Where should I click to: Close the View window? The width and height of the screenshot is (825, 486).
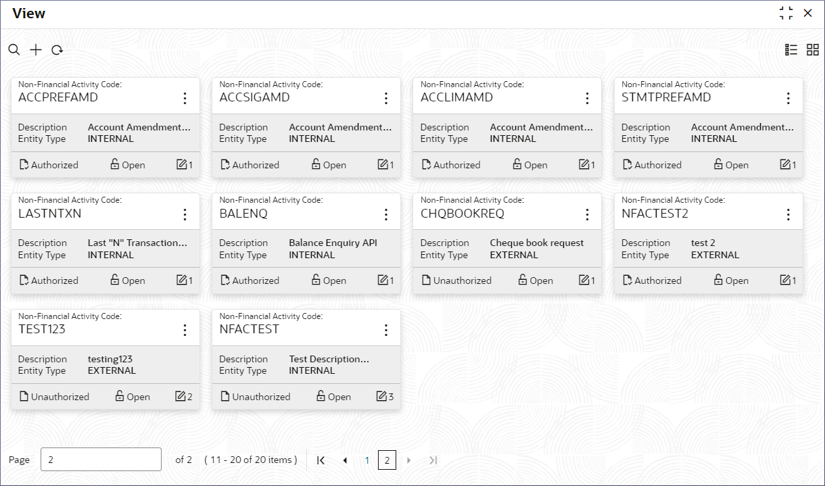tap(807, 13)
